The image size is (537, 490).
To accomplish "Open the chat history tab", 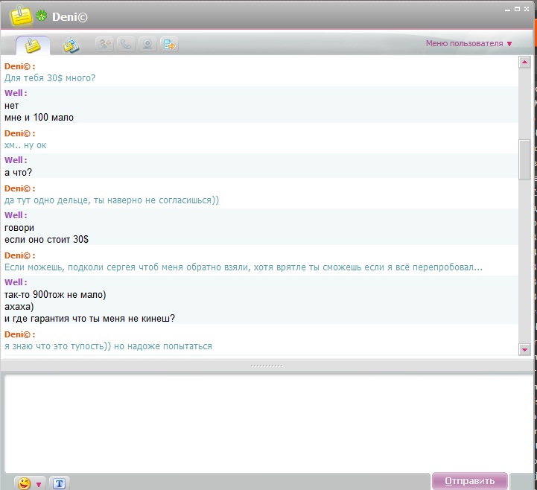I will tap(71, 45).
